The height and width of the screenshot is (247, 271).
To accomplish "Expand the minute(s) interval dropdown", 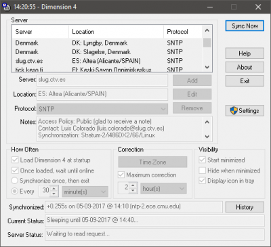I will 85,192.
